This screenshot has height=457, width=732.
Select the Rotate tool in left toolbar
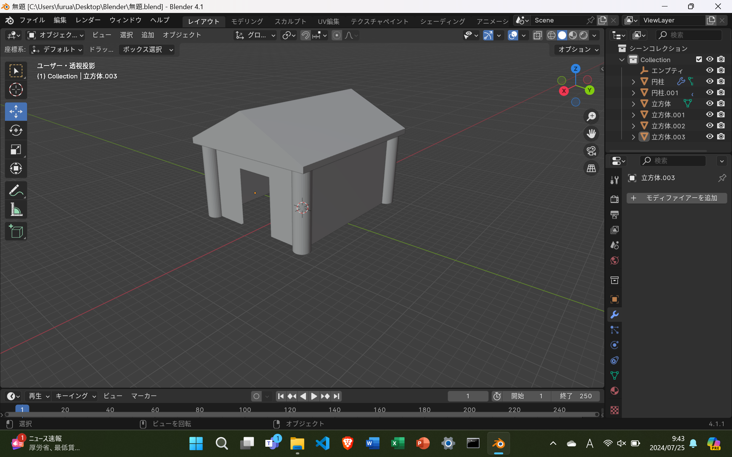16,131
